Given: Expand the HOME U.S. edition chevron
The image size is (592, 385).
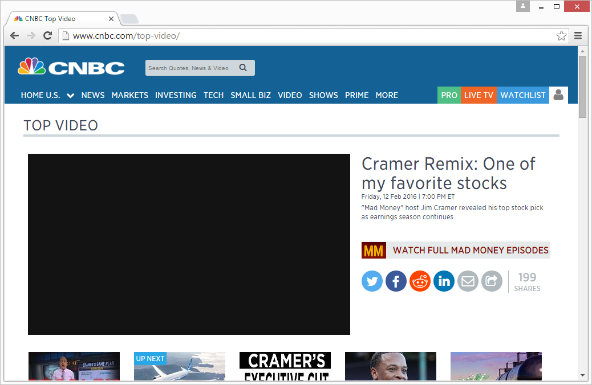Looking at the screenshot, I should point(70,96).
